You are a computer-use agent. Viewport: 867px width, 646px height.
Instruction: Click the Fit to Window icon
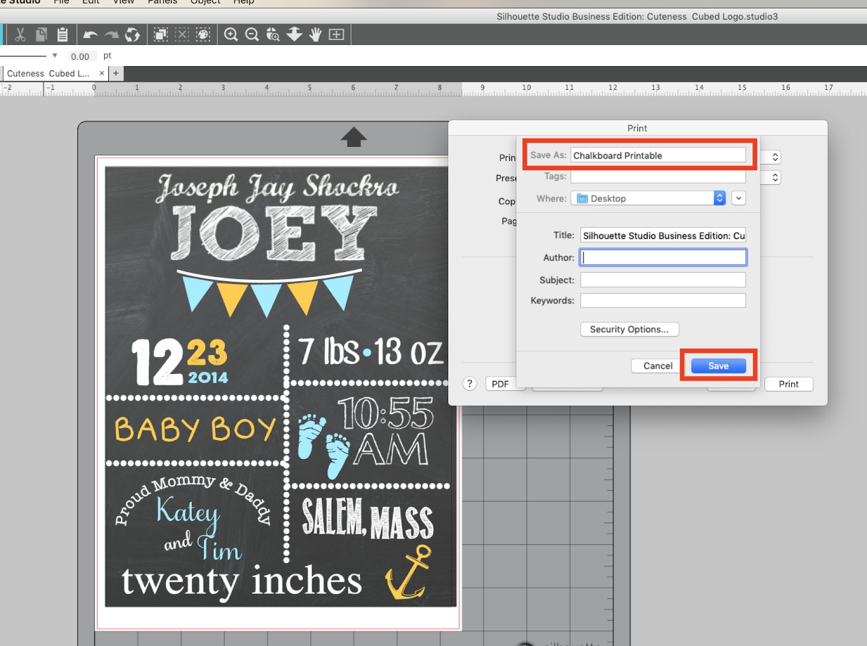click(337, 35)
